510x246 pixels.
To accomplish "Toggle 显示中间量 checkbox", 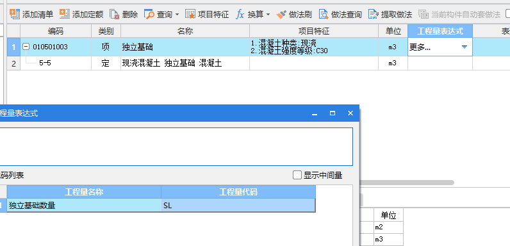I will [297, 175].
